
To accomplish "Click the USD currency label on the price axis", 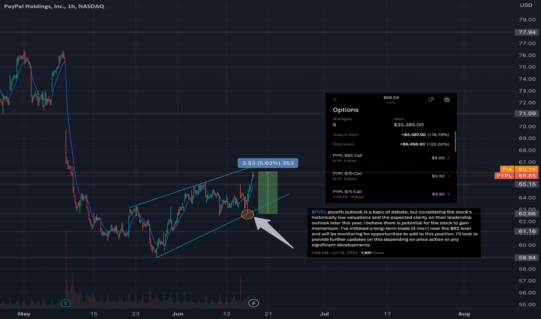I will point(526,5).
